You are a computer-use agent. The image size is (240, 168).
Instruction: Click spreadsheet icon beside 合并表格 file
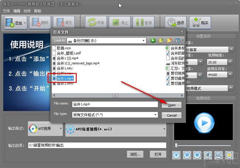168,48
